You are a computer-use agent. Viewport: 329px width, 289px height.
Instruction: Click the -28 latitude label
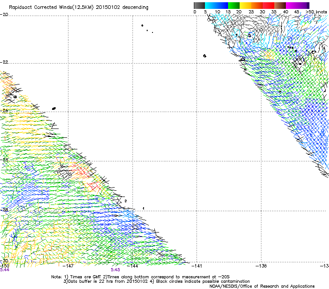pyautogui.click(x=4, y=210)
